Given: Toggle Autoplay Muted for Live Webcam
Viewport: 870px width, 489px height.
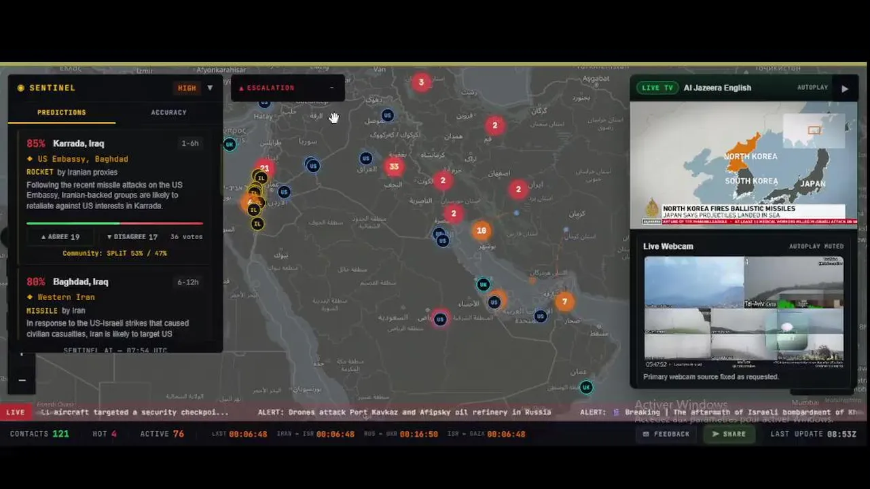Looking at the screenshot, I should [x=816, y=247].
